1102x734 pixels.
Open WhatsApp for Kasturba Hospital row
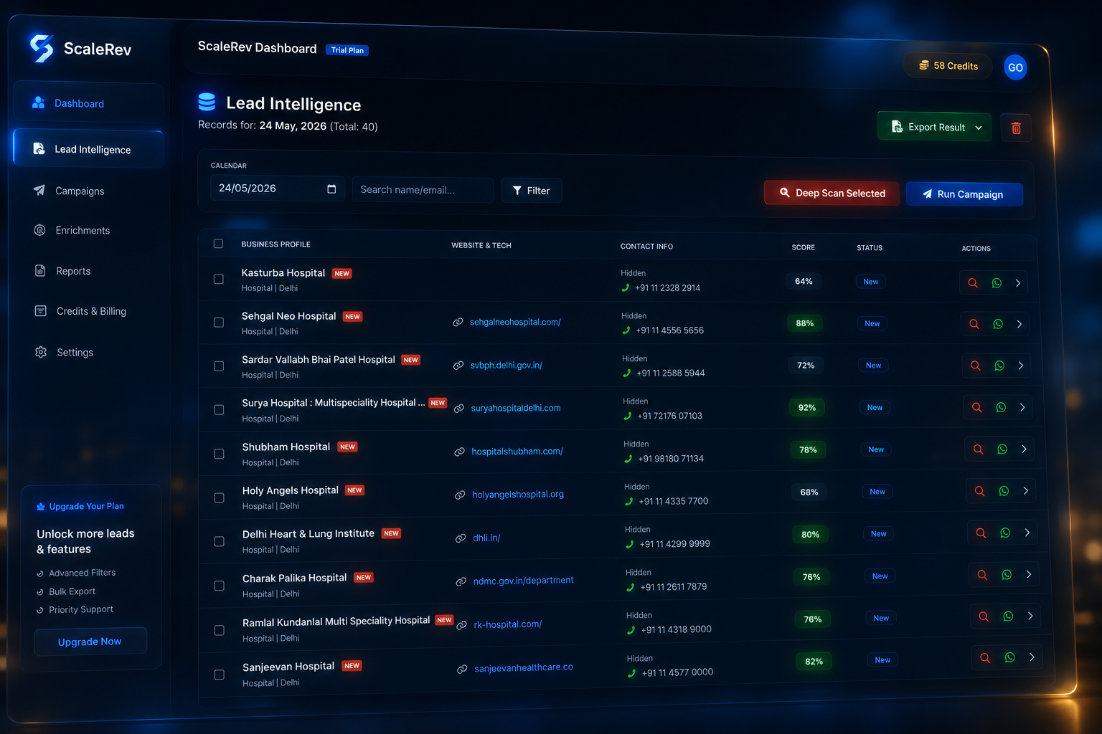tap(997, 283)
